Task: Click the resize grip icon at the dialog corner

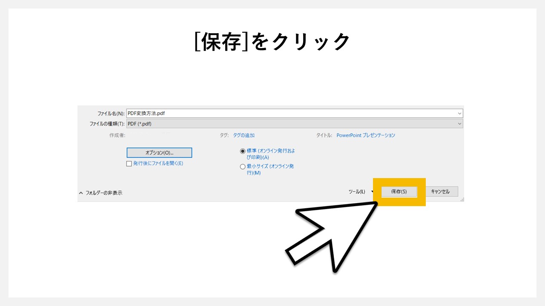Action: 462,199
